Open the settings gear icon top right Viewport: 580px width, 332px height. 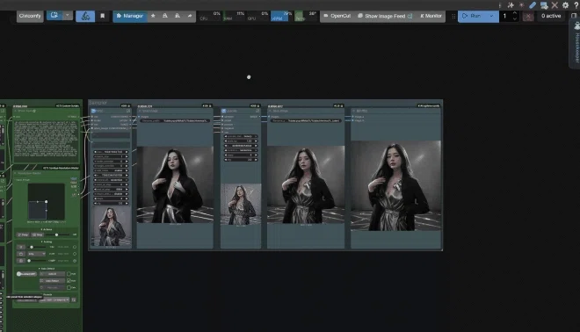click(x=565, y=5)
